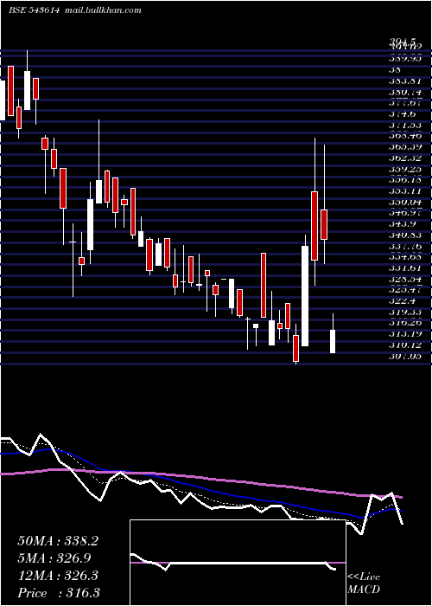Click the 362.32 price axis label
This screenshot has width=432, height=606.
point(405,158)
